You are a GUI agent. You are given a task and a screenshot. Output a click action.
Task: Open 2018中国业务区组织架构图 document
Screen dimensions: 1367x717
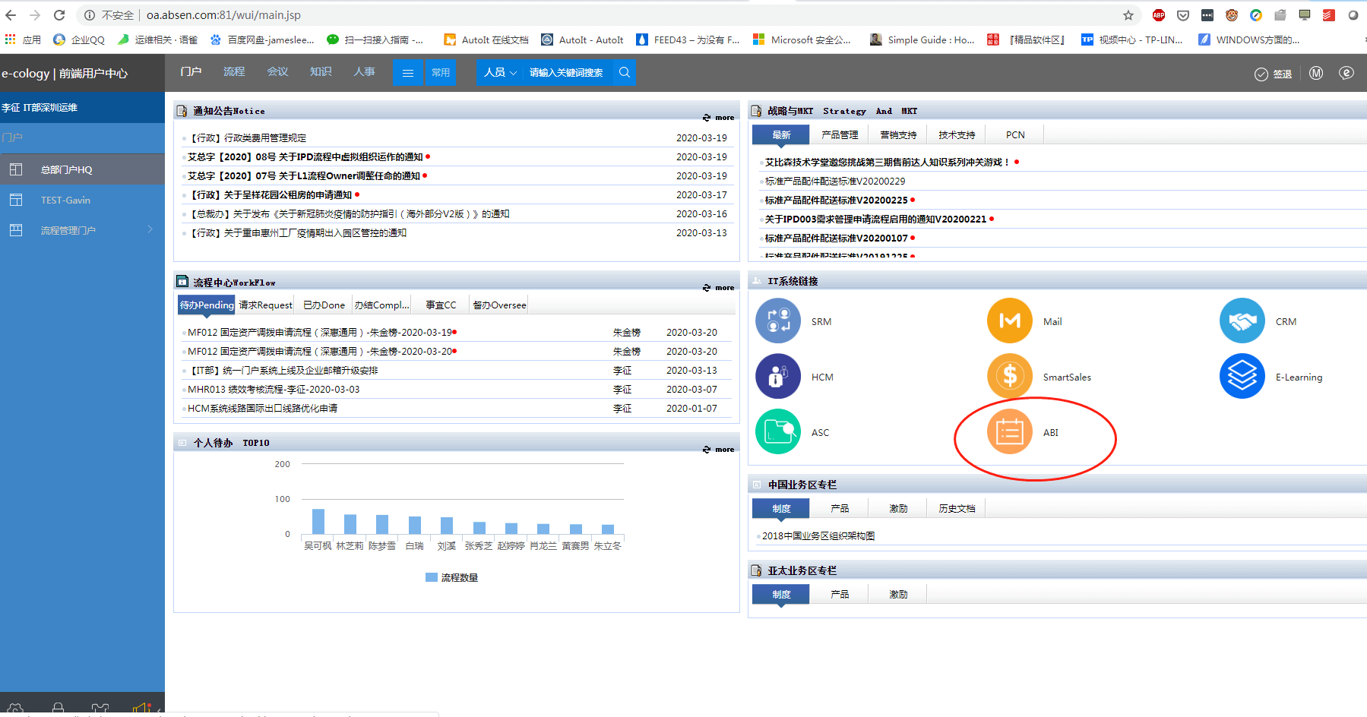tap(818, 536)
